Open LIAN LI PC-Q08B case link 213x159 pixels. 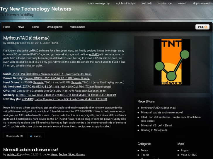click(x=52, y=74)
